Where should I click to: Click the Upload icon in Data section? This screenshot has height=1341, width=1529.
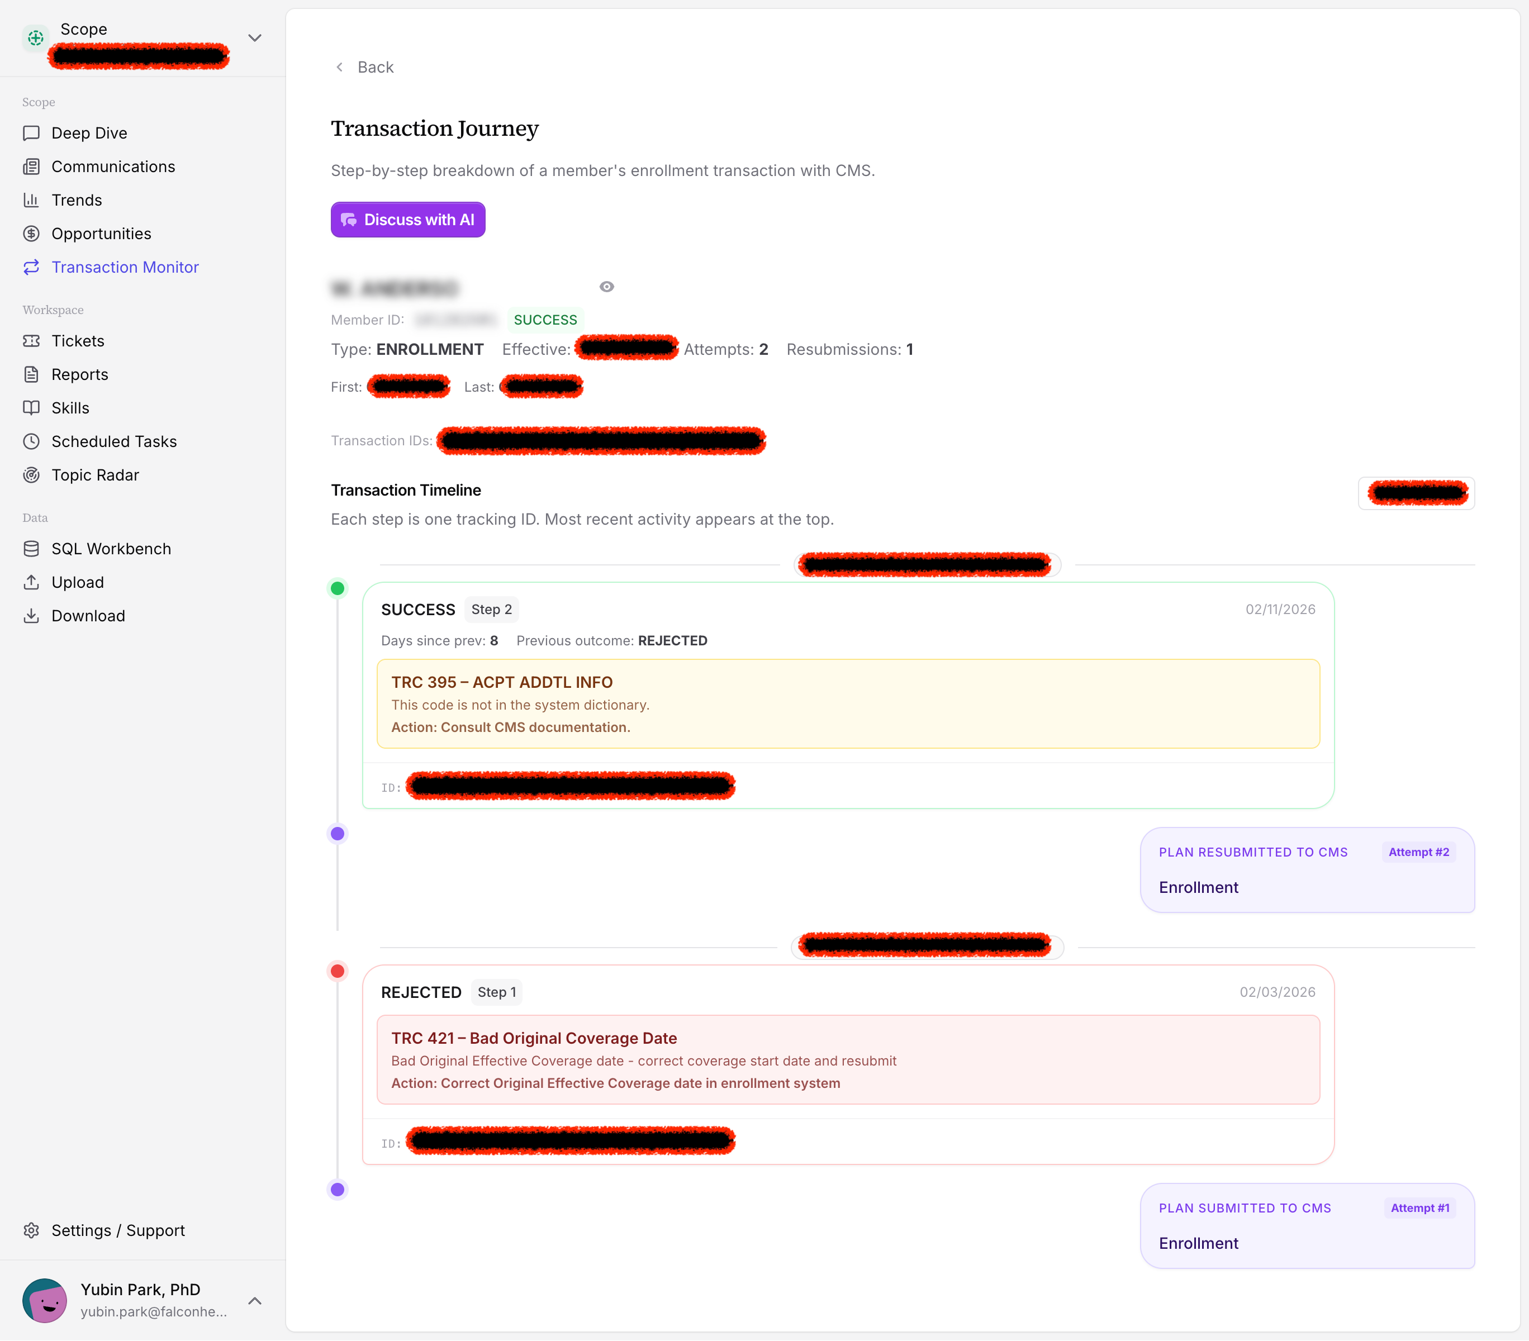[31, 583]
